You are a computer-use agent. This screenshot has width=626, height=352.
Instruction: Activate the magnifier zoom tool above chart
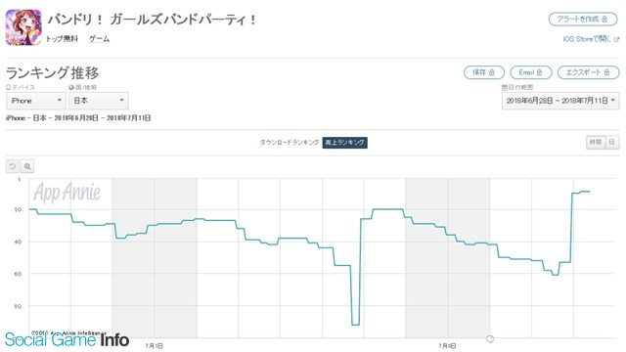27,166
